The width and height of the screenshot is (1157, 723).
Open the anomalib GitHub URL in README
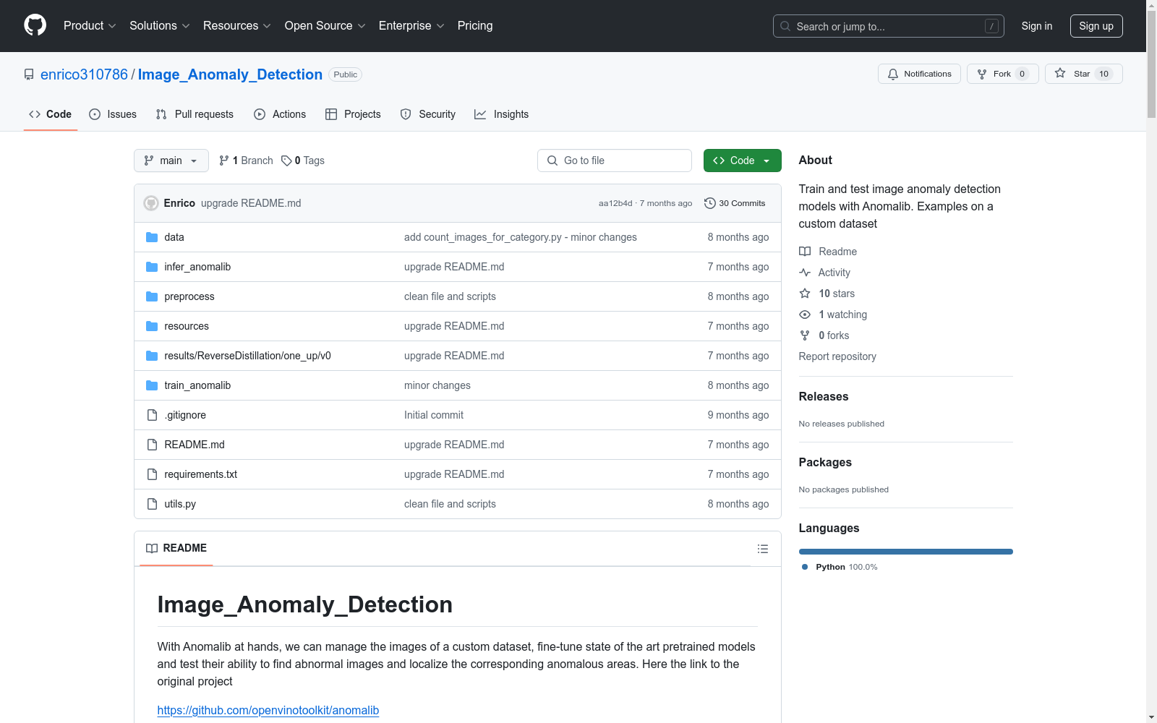pos(268,710)
